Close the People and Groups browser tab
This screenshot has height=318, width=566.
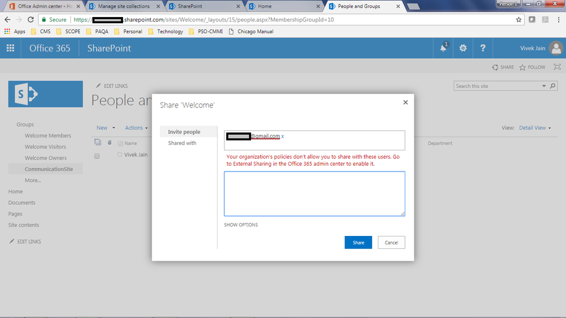click(398, 6)
